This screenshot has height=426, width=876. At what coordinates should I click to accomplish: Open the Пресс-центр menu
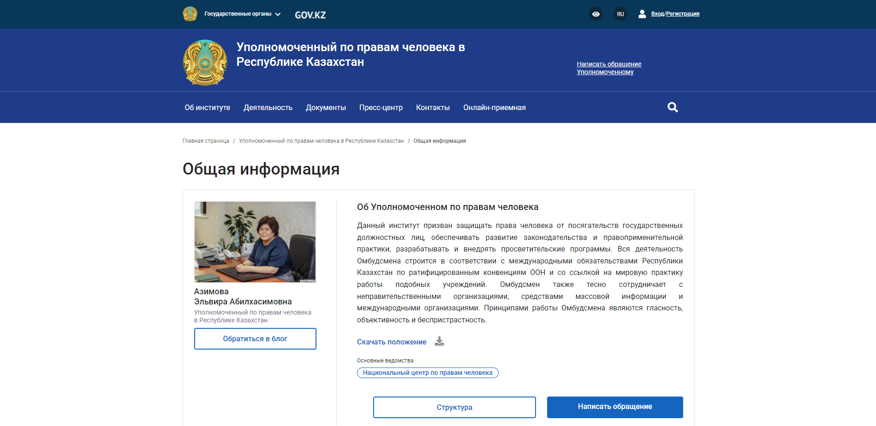tap(381, 107)
